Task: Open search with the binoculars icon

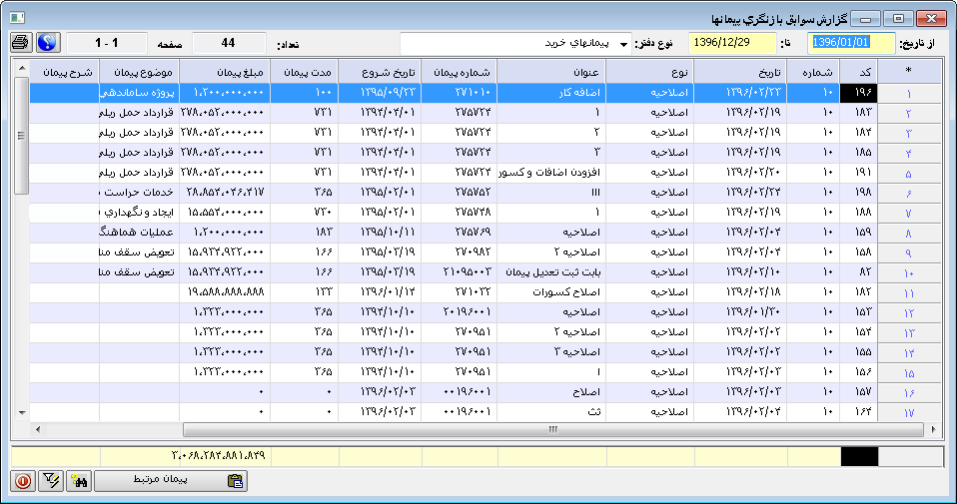Action: (79, 481)
